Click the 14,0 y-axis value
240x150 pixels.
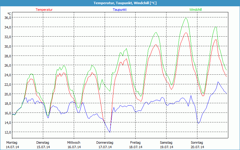[x=8, y=123]
